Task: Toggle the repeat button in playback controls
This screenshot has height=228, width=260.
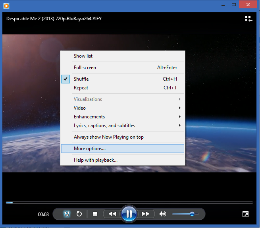Action: (x=79, y=214)
